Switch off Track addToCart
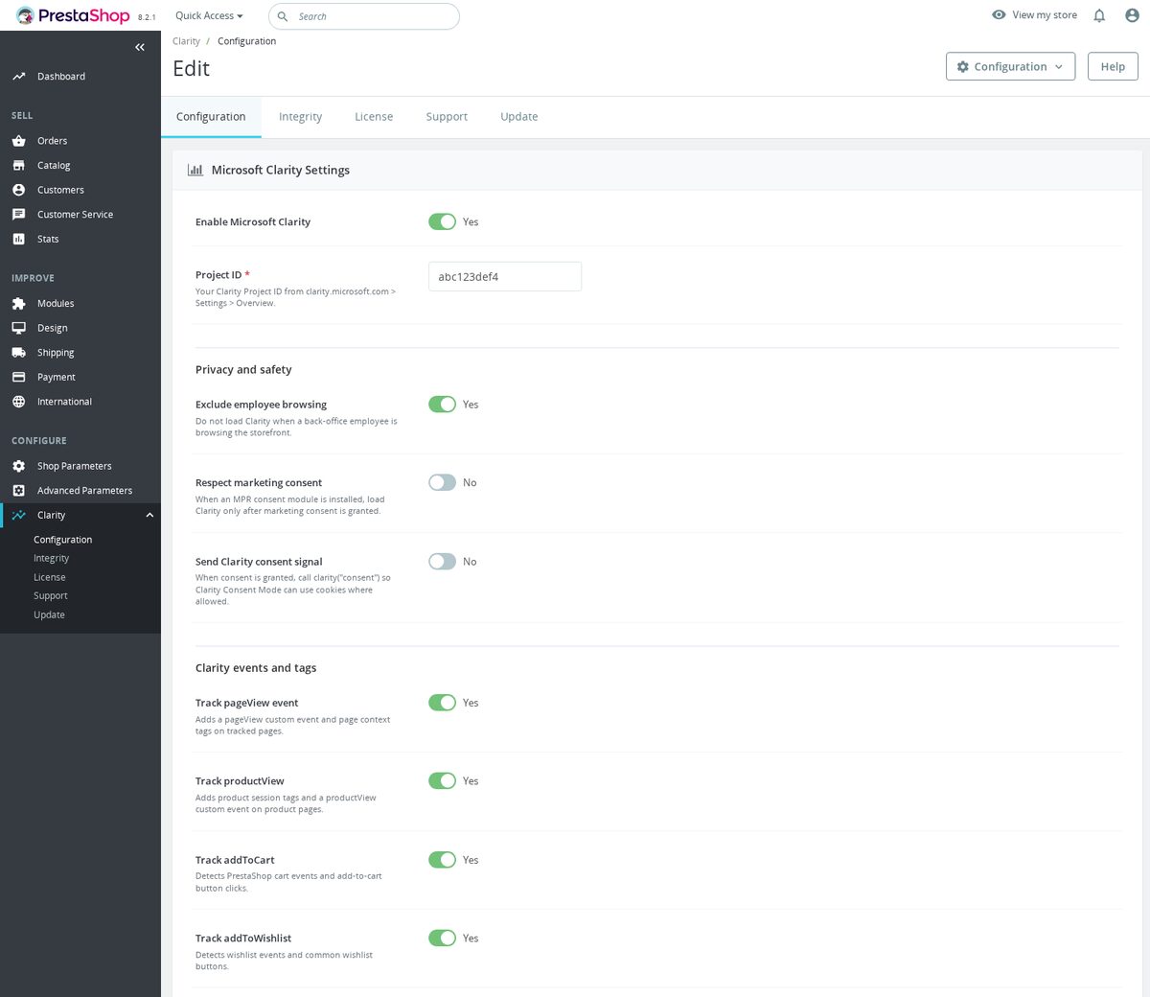Image resolution: width=1150 pixels, height=997 pixels. 442,860
